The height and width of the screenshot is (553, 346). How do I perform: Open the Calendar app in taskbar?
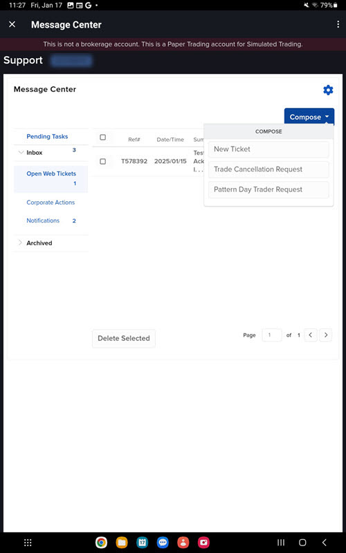143,543
